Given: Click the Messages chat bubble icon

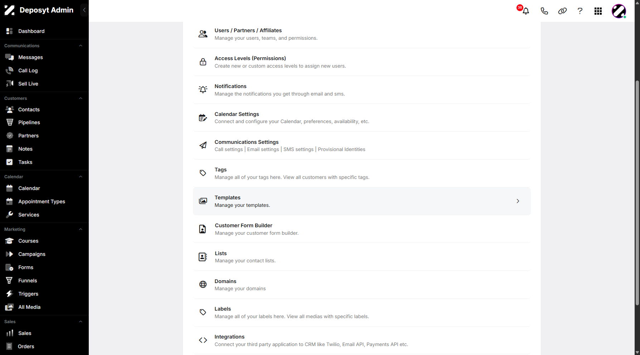Looking at the screenshot, I should (x=10, y=57).
